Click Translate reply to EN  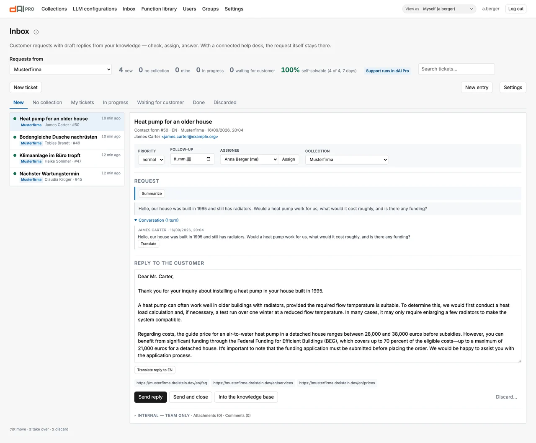pyautogui.click(x=155, y=370)
